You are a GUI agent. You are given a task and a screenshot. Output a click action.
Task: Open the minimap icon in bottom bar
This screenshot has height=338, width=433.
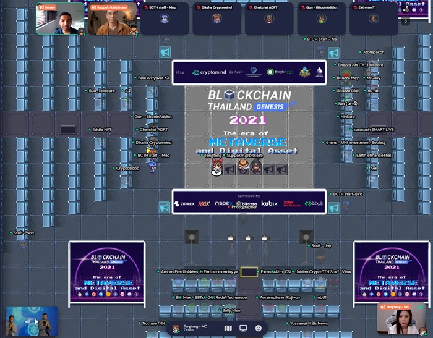click(228, 328)
